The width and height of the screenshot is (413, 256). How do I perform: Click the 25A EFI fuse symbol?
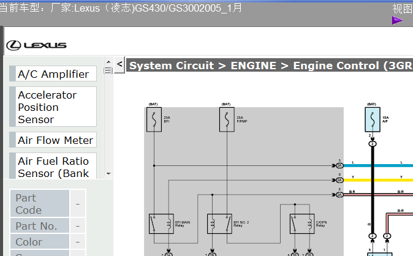coord(154,119)
